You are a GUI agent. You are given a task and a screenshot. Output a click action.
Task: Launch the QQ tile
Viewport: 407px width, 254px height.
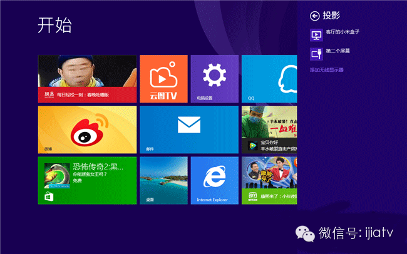269,79
